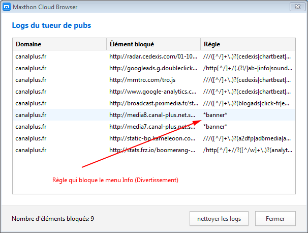Select the radar.cedexis.com blocked element cell
The height and width of the screenshot is (233, 308).
(153, 56)
